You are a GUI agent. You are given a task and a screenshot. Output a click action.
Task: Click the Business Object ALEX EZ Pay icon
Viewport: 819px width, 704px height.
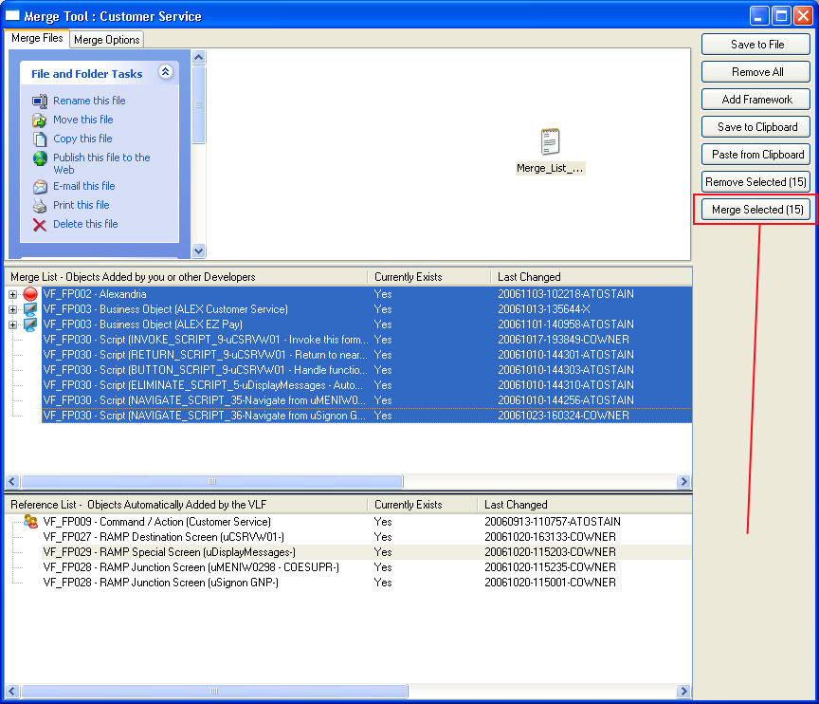(31, 324)
